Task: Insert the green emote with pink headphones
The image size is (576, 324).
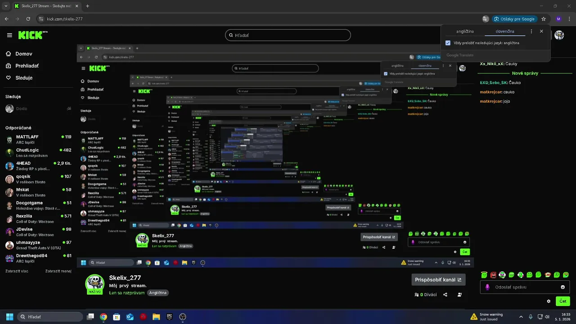Action: 502,274
